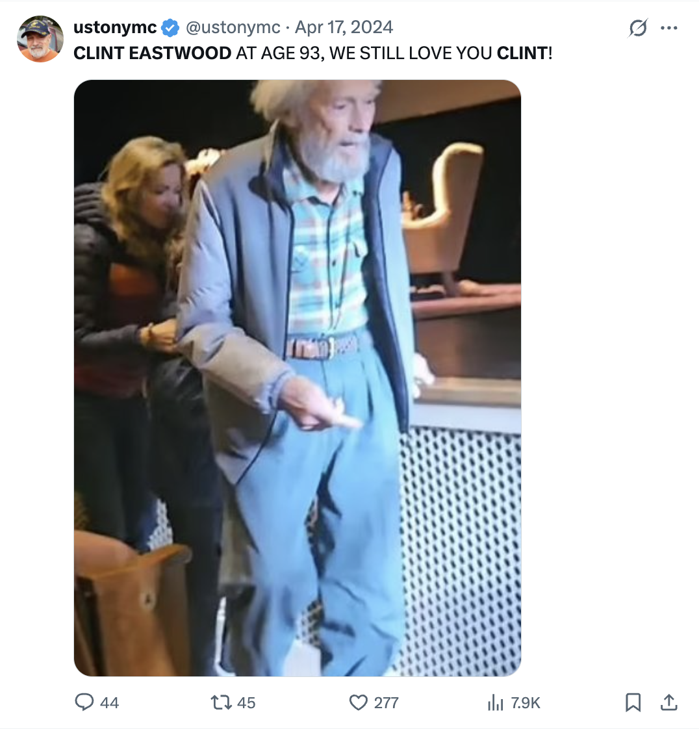The width and height of the screenshot is (699, 729).
Task: Click the 44 replies count
Action: click(109, 702)
